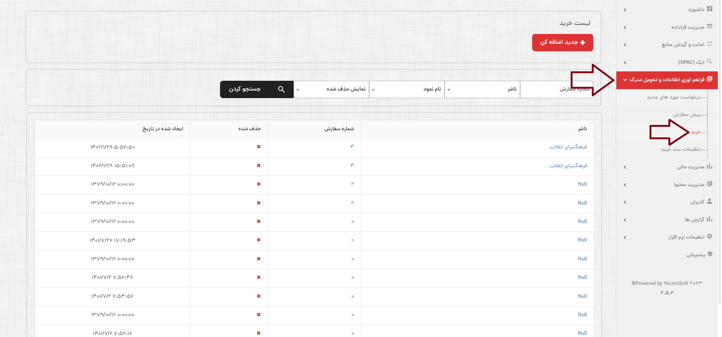This screenshot has height=337, width=722.
Task: Click the Dashboard grid icon in sidebar
Action: coord(710,9)
